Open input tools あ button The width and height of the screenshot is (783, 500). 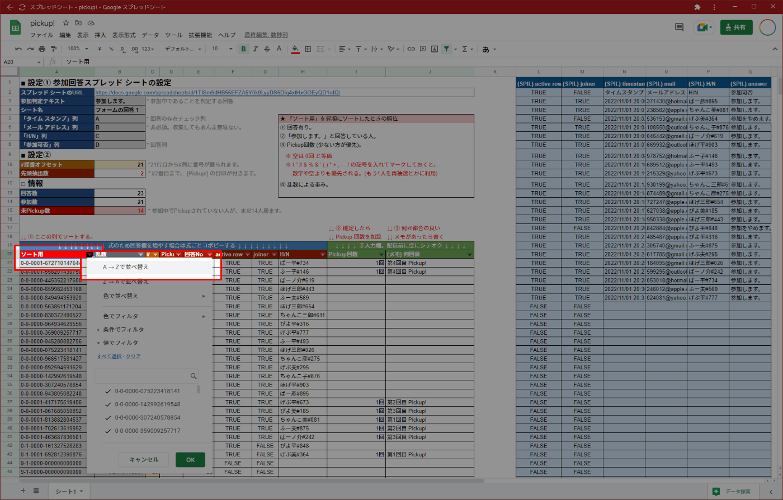pos(485,49)
